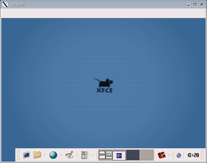Screen dimensions: 207x163
Task: Open the file manager folder icon
Action: (37, 155)
